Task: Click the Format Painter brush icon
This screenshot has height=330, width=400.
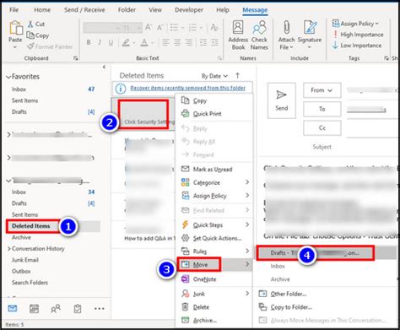Action: (x=30, y=46)
